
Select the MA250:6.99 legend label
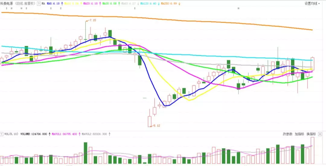(169, 4)
